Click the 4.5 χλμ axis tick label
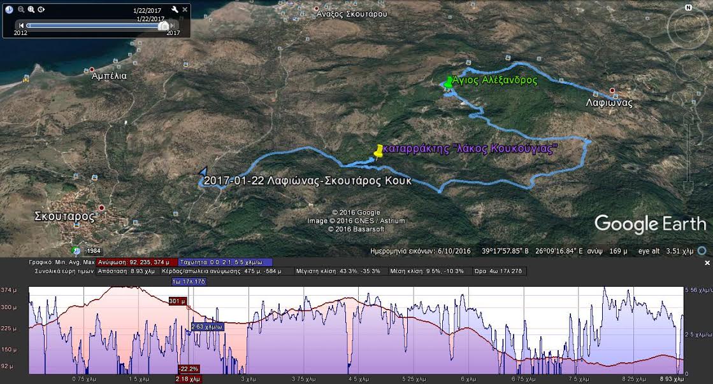Screen dimensions: 713x384 point(358,378)
